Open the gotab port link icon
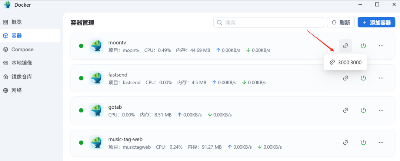 click(346, 110)
